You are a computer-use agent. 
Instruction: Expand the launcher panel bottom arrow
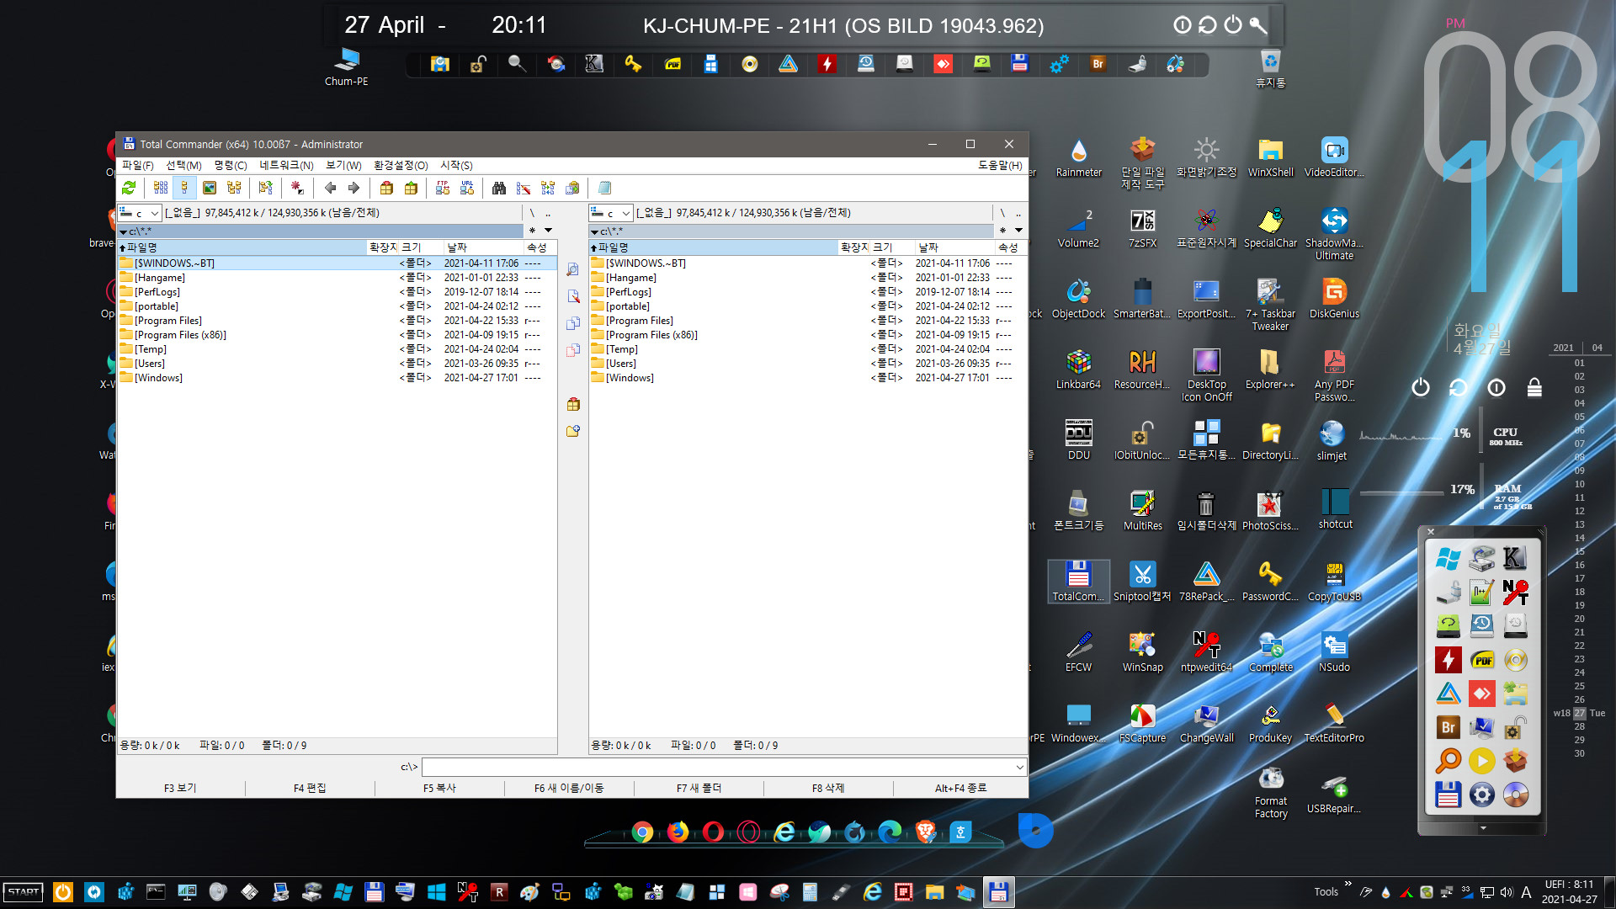coord(1482,828)
